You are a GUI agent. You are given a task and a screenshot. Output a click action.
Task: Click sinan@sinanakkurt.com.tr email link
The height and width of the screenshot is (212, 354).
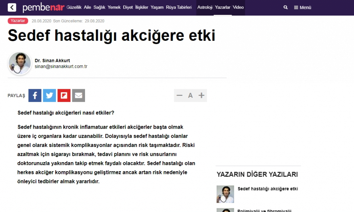61,66
